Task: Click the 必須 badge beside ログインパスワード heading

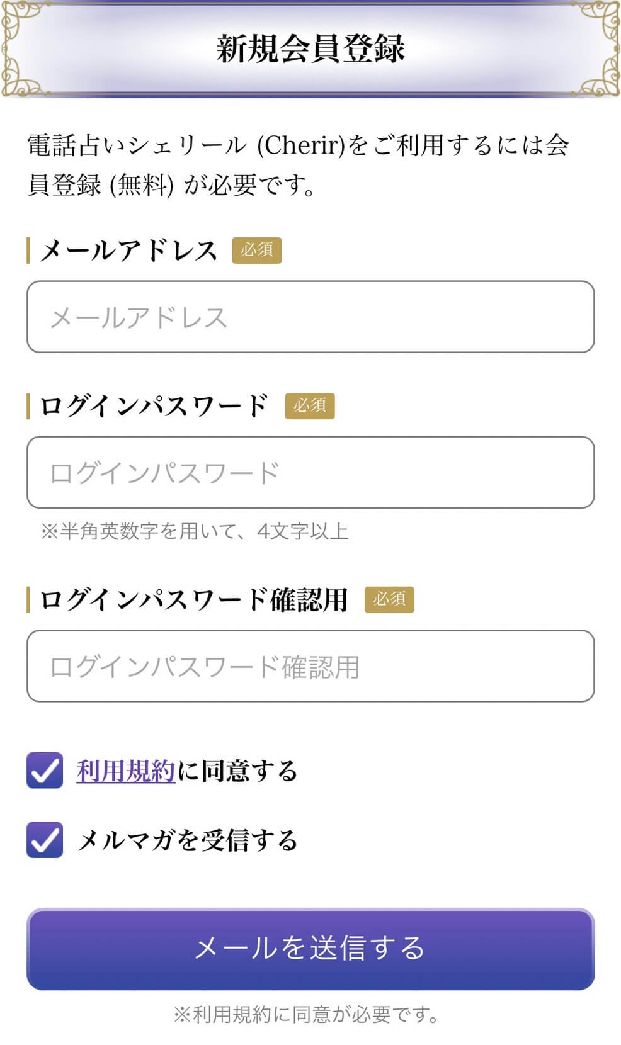Action: 310,405
